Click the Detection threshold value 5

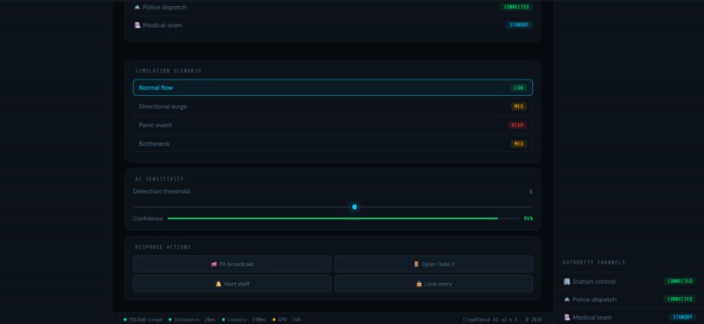531,191
